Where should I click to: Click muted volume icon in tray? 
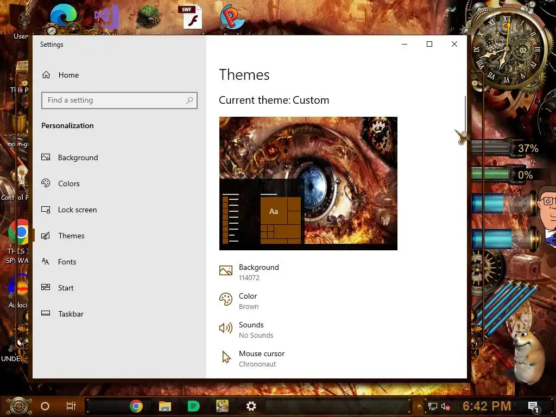(x=446, y=406)
